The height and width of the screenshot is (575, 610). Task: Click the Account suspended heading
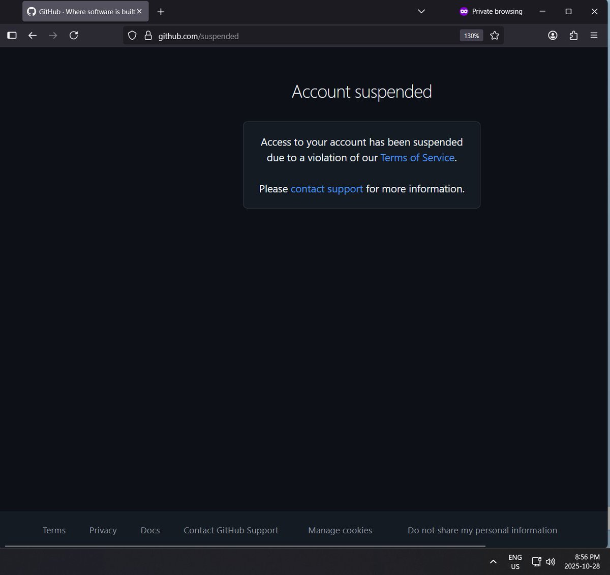[x=362, y=92]
